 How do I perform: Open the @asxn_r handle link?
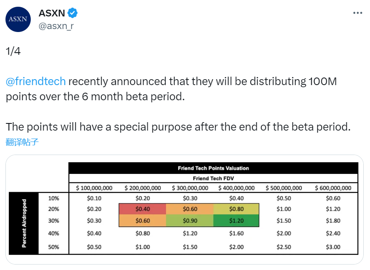point(56,26)
